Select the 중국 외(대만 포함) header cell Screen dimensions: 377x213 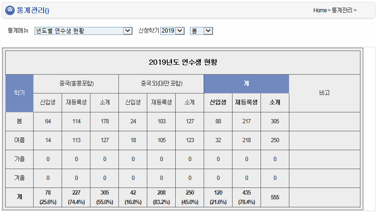(161, 84)
